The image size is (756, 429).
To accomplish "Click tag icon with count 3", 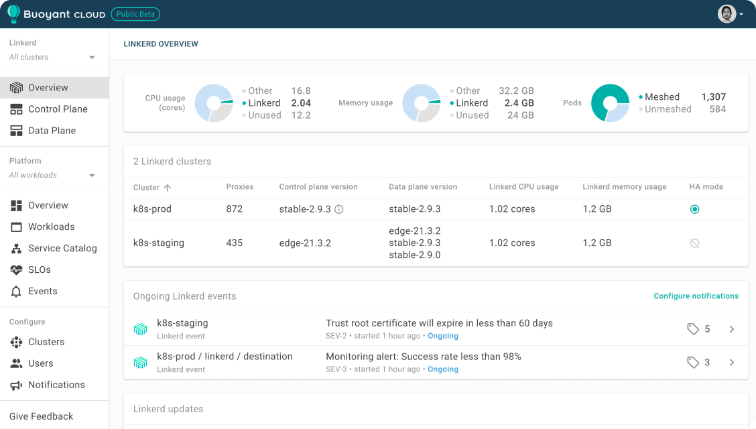I will tap(693, 363).
